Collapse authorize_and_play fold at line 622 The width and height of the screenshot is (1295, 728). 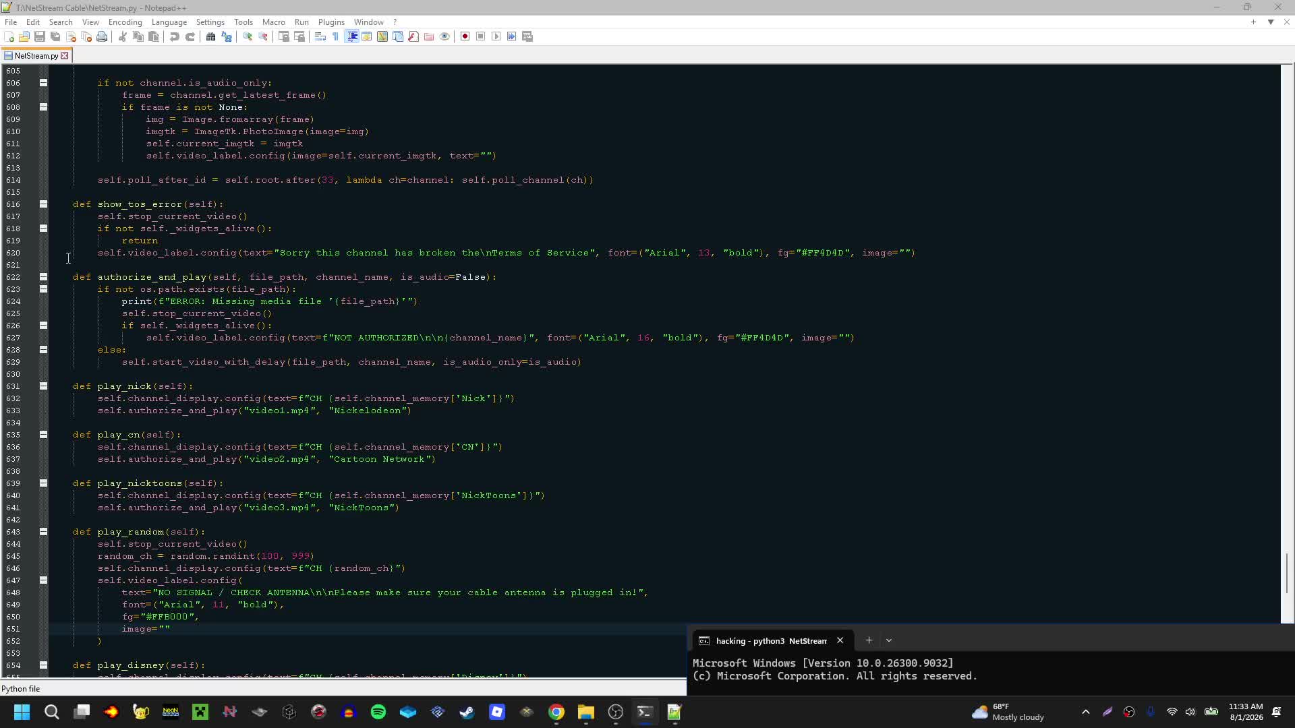click(43, 277)
